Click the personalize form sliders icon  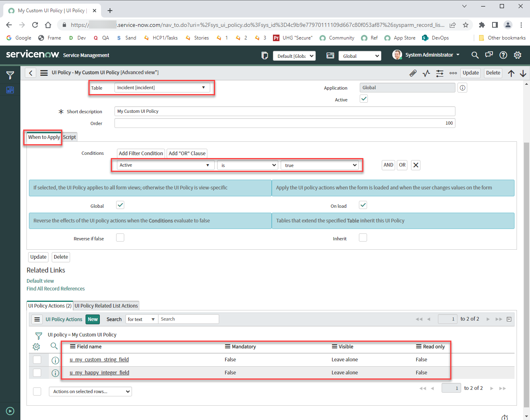coord(440,73)
